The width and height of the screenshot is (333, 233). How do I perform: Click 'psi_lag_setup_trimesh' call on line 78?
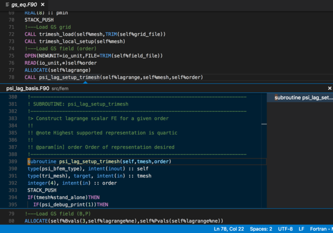[69, 77]
